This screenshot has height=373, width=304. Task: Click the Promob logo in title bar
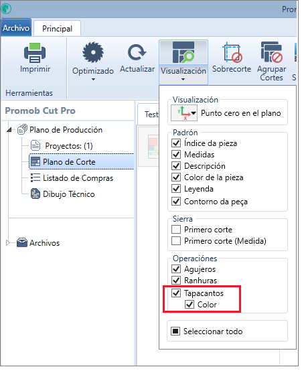tap(6, 9)
